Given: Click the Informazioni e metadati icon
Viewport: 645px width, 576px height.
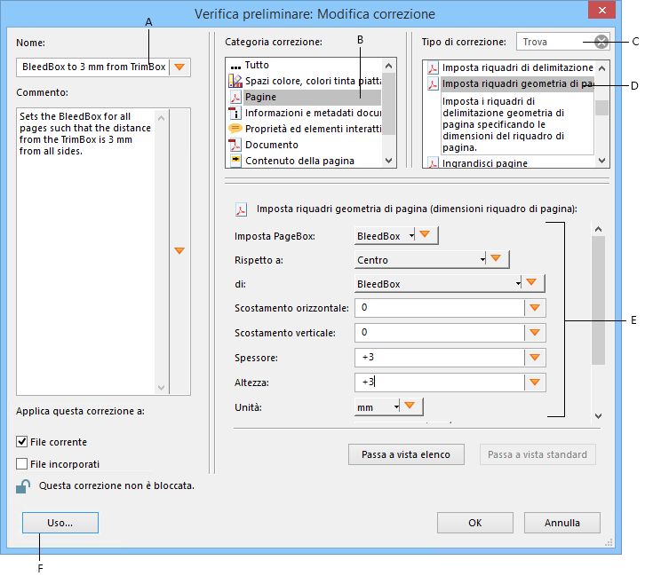Looking at the screenshot, I should point(235,113).
